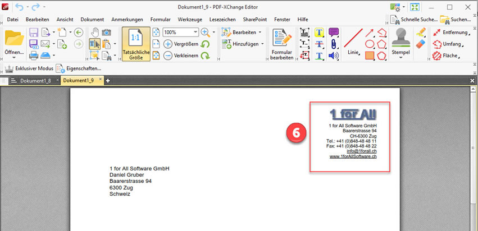Select the Sticky Note tool
This screenshot has width=478, height=231.
(334, 33)
